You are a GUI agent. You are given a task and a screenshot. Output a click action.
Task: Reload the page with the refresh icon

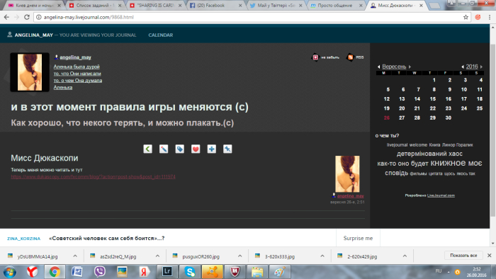[x=27, y=17]
